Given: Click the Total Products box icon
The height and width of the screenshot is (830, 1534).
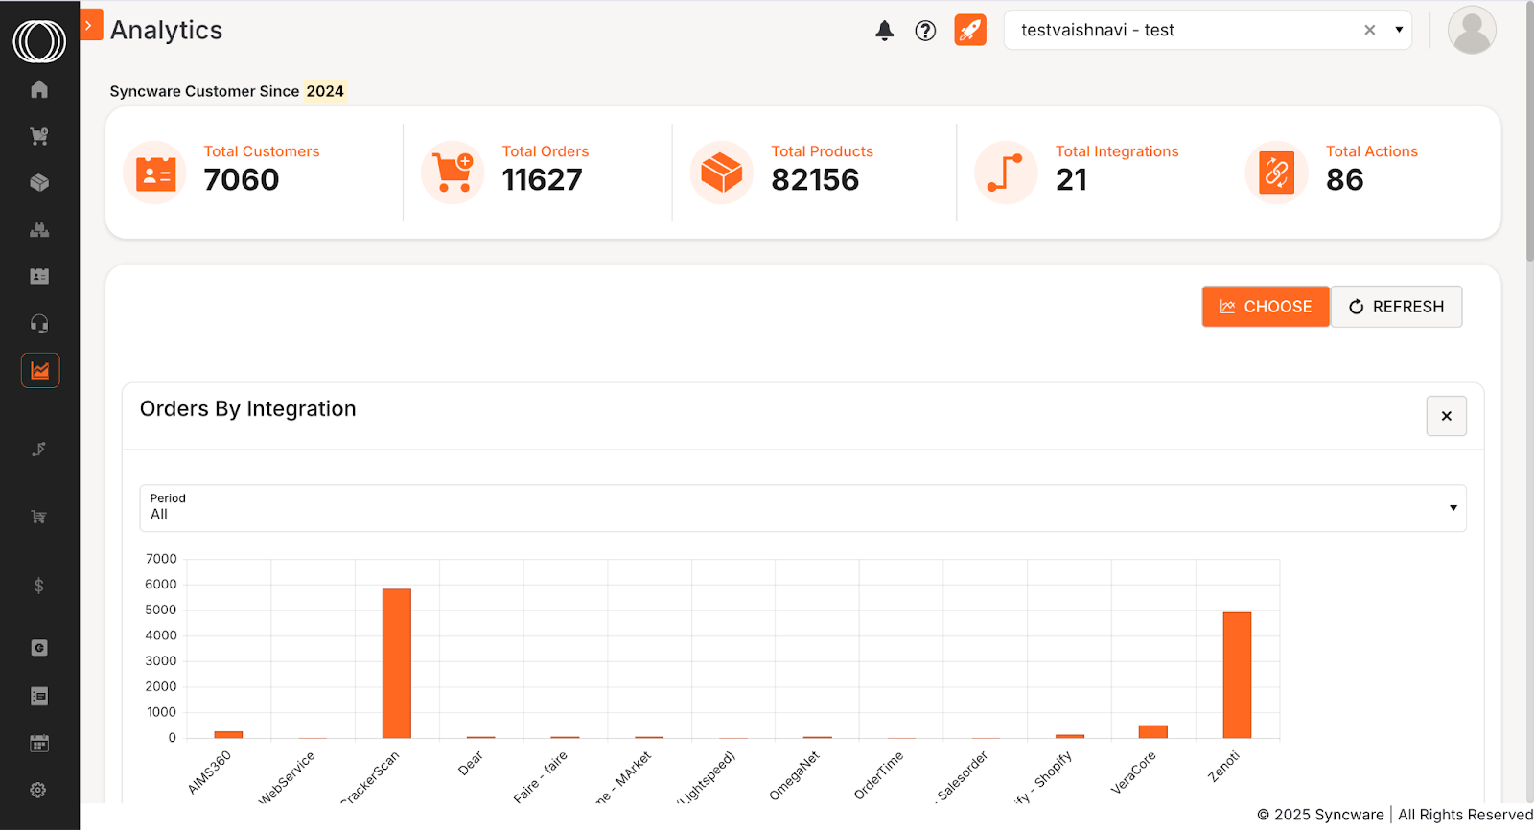Looking at the screenshot, I should (x=721, y=173).
